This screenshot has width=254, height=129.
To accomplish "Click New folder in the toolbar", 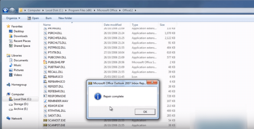I will [65, 18].
